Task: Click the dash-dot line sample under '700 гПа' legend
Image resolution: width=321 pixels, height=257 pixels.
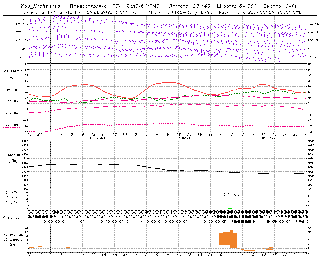Action: point(11,116)
